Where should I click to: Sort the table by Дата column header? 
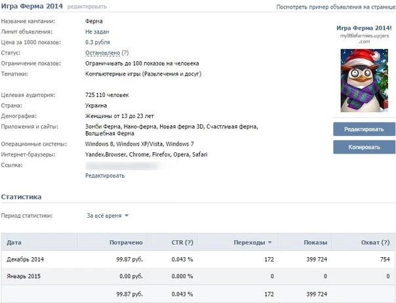pos(14,243)
